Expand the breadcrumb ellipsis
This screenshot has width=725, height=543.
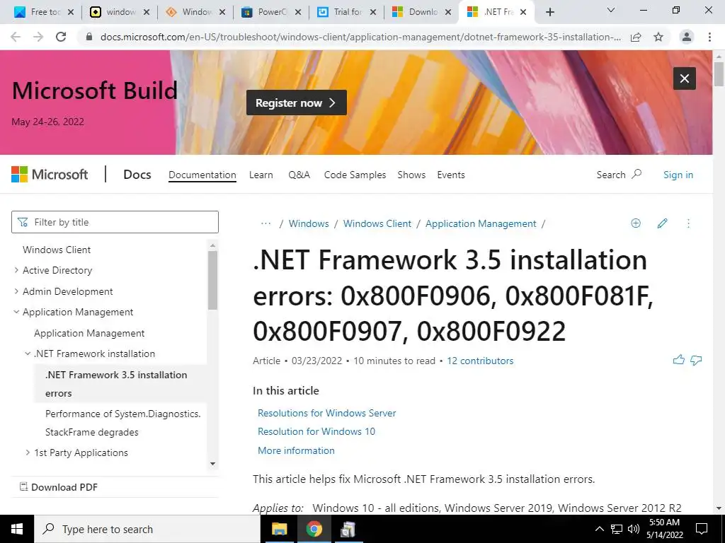tap(266, 223)
